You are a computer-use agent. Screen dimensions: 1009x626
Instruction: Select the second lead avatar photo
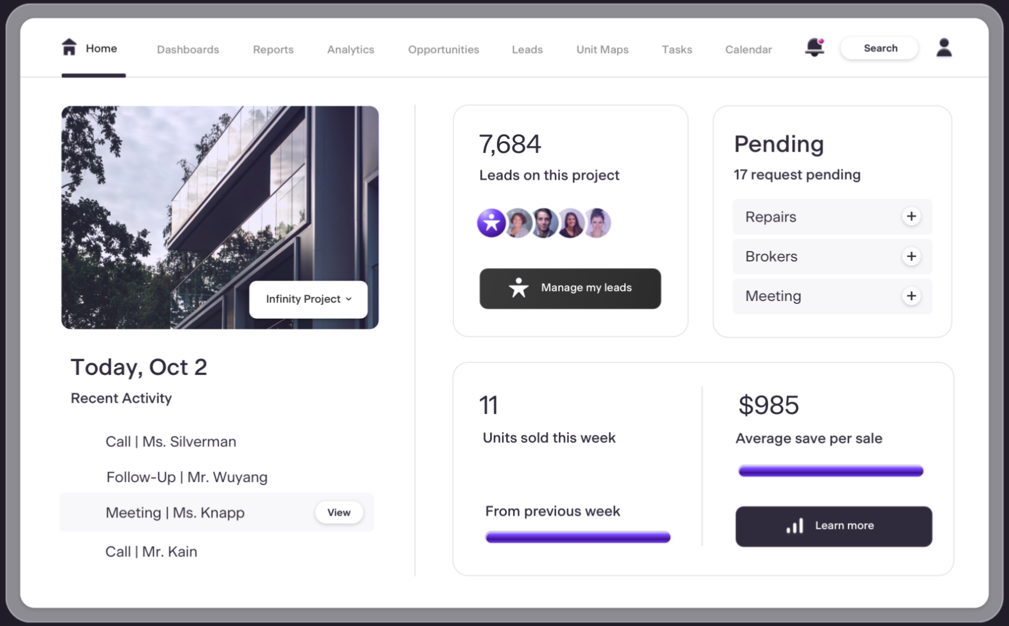(518, 223)
